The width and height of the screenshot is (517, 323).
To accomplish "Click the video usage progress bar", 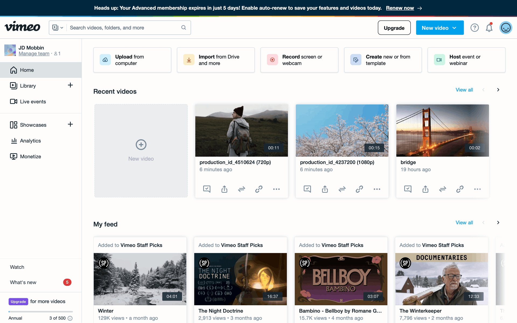I will [41, 312].
